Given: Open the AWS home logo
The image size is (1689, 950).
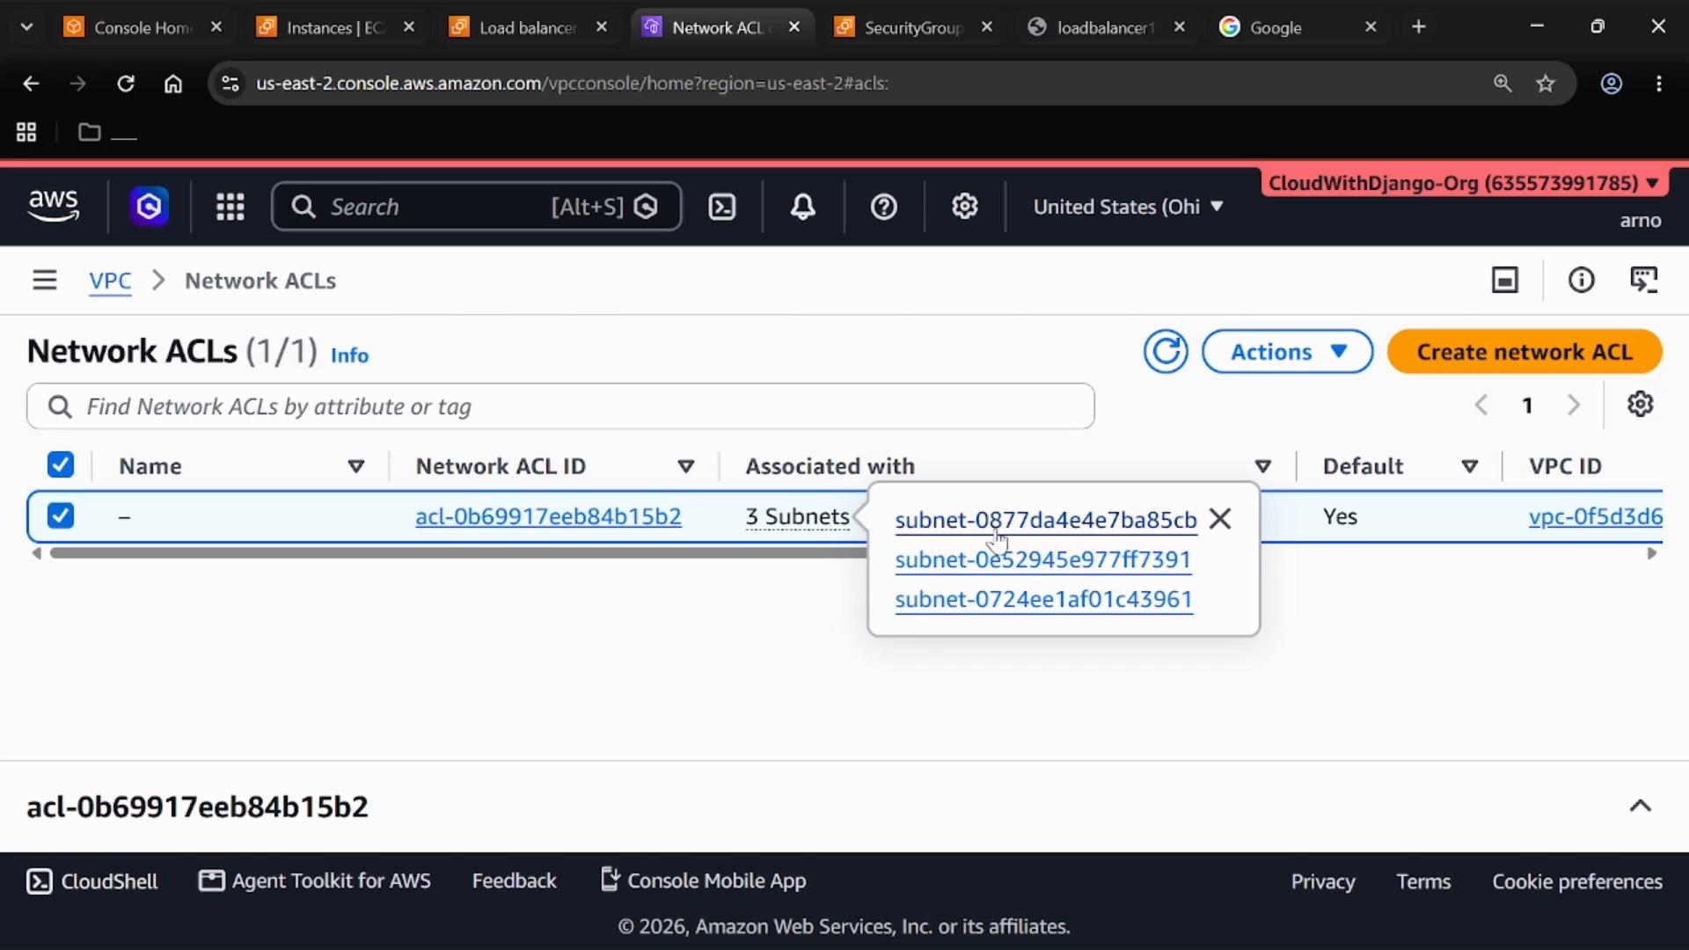Looking at the screenshot, I should (x=54, y=207).
